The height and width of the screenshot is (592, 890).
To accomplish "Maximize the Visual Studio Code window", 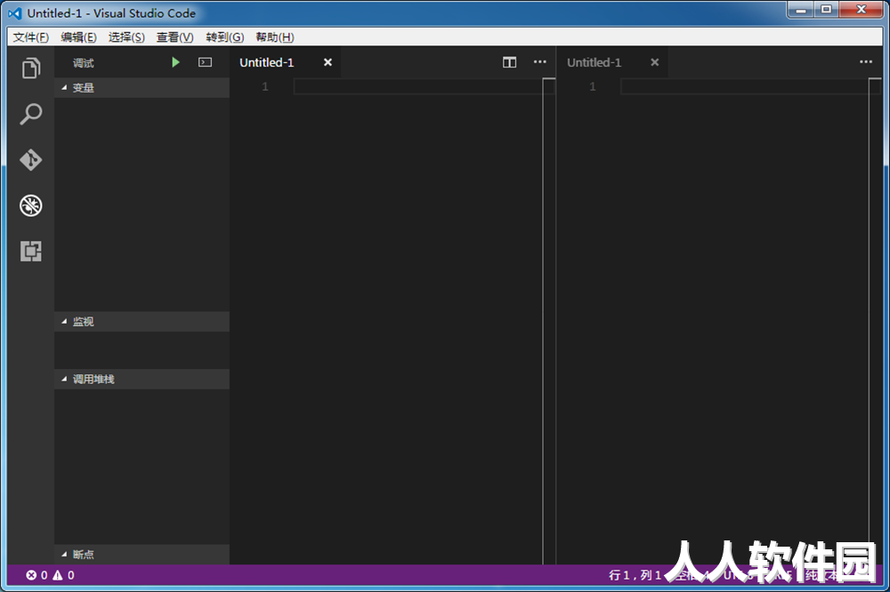I will coord(827,10).
